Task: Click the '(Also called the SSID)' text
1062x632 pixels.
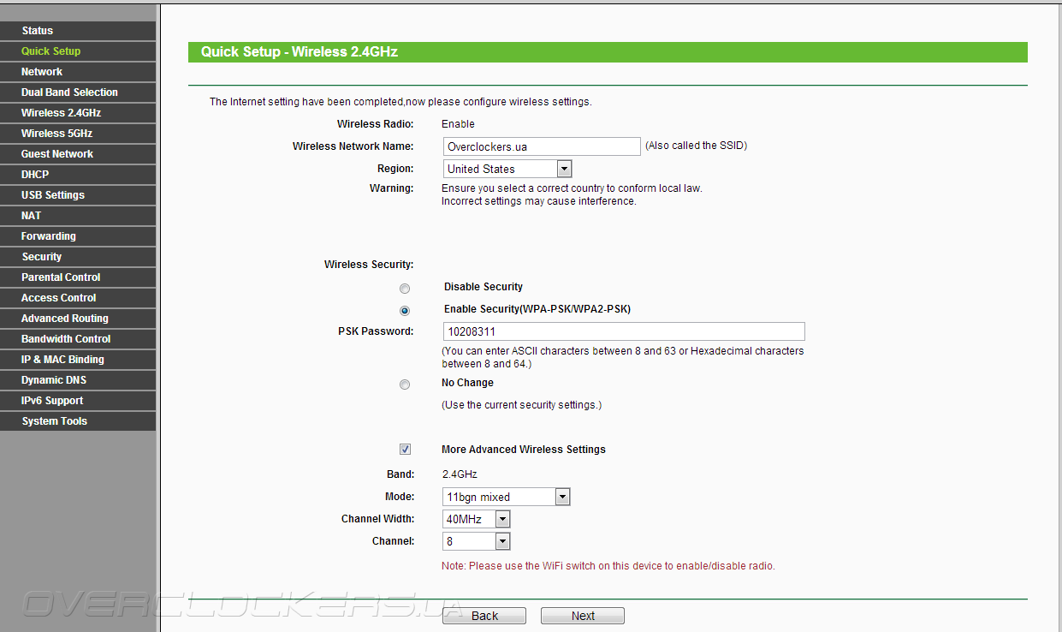Action: point(696,146)
